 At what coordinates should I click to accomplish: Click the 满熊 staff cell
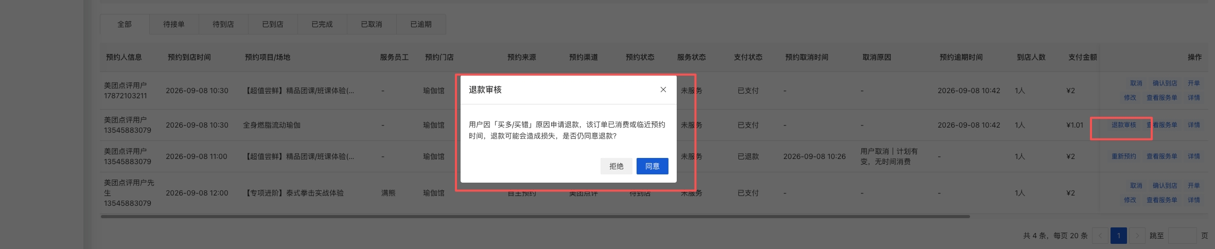[x=389, y=193]
